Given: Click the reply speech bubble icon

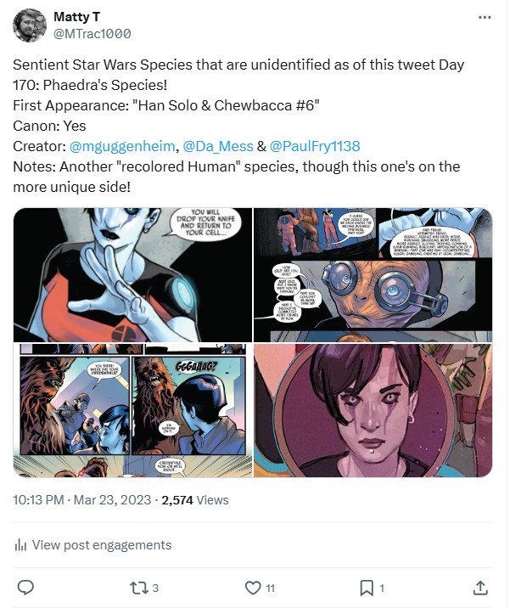Looking at the screenshot, I should (26, 587).
